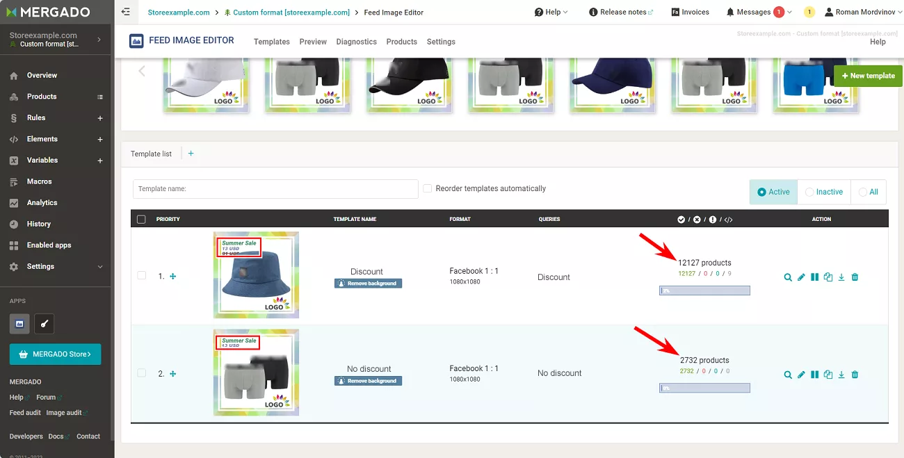The width and height of the screenshot is (904, 458).
Task: Check the checkbox for template 1 Discount
Action: (x=142, y=275)
